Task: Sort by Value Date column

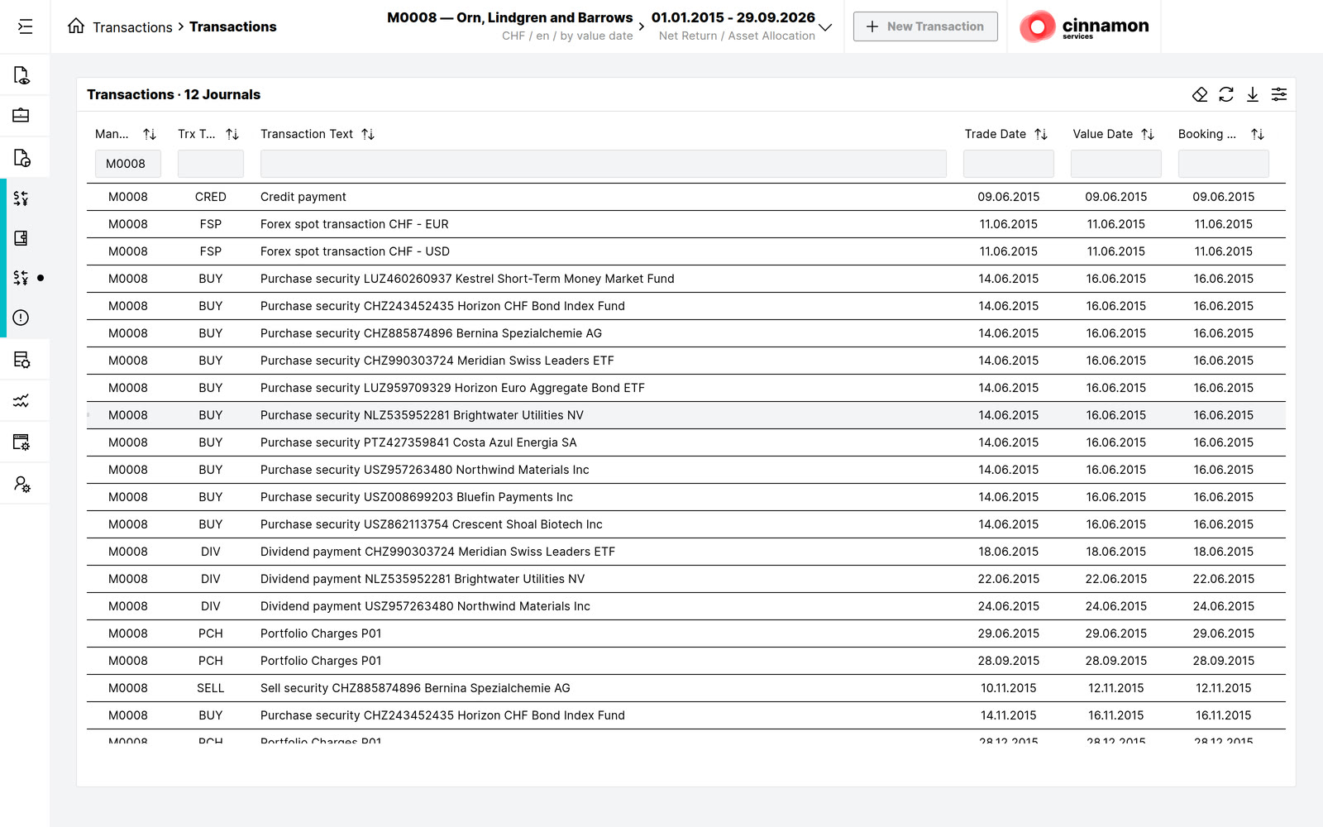Action: pos(1148,134)
